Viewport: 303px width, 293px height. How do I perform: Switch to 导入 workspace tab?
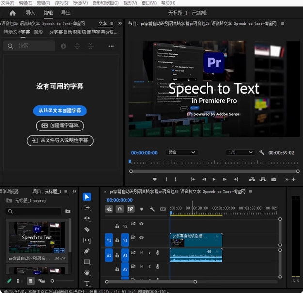tap(31, 13)
